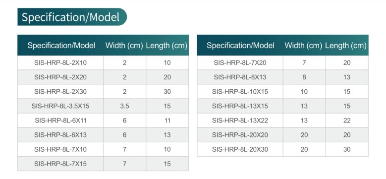
Task: Select the SIS-HRP-8L-2X10 model cell
Action: tap(60, 63)
